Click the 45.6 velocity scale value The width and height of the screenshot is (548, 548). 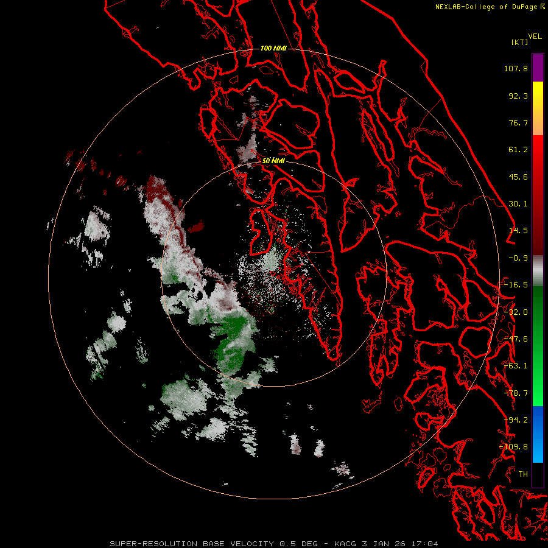coord(518,177)
